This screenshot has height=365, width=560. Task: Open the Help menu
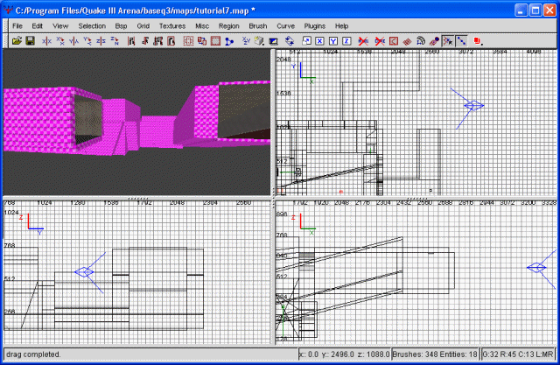(x=341, y=26)
